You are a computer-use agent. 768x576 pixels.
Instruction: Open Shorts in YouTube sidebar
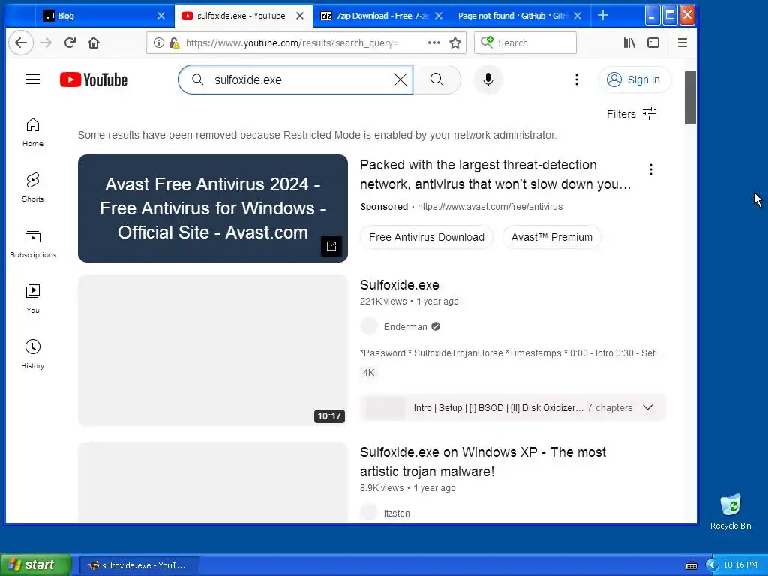[33, 187]
